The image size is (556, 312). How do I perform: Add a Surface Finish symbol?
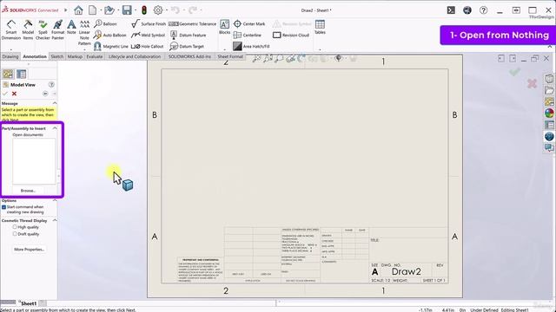point(149,23)
